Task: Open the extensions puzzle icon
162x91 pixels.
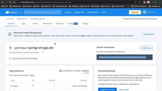Action: pyautogui.click(x=144, y=2)
